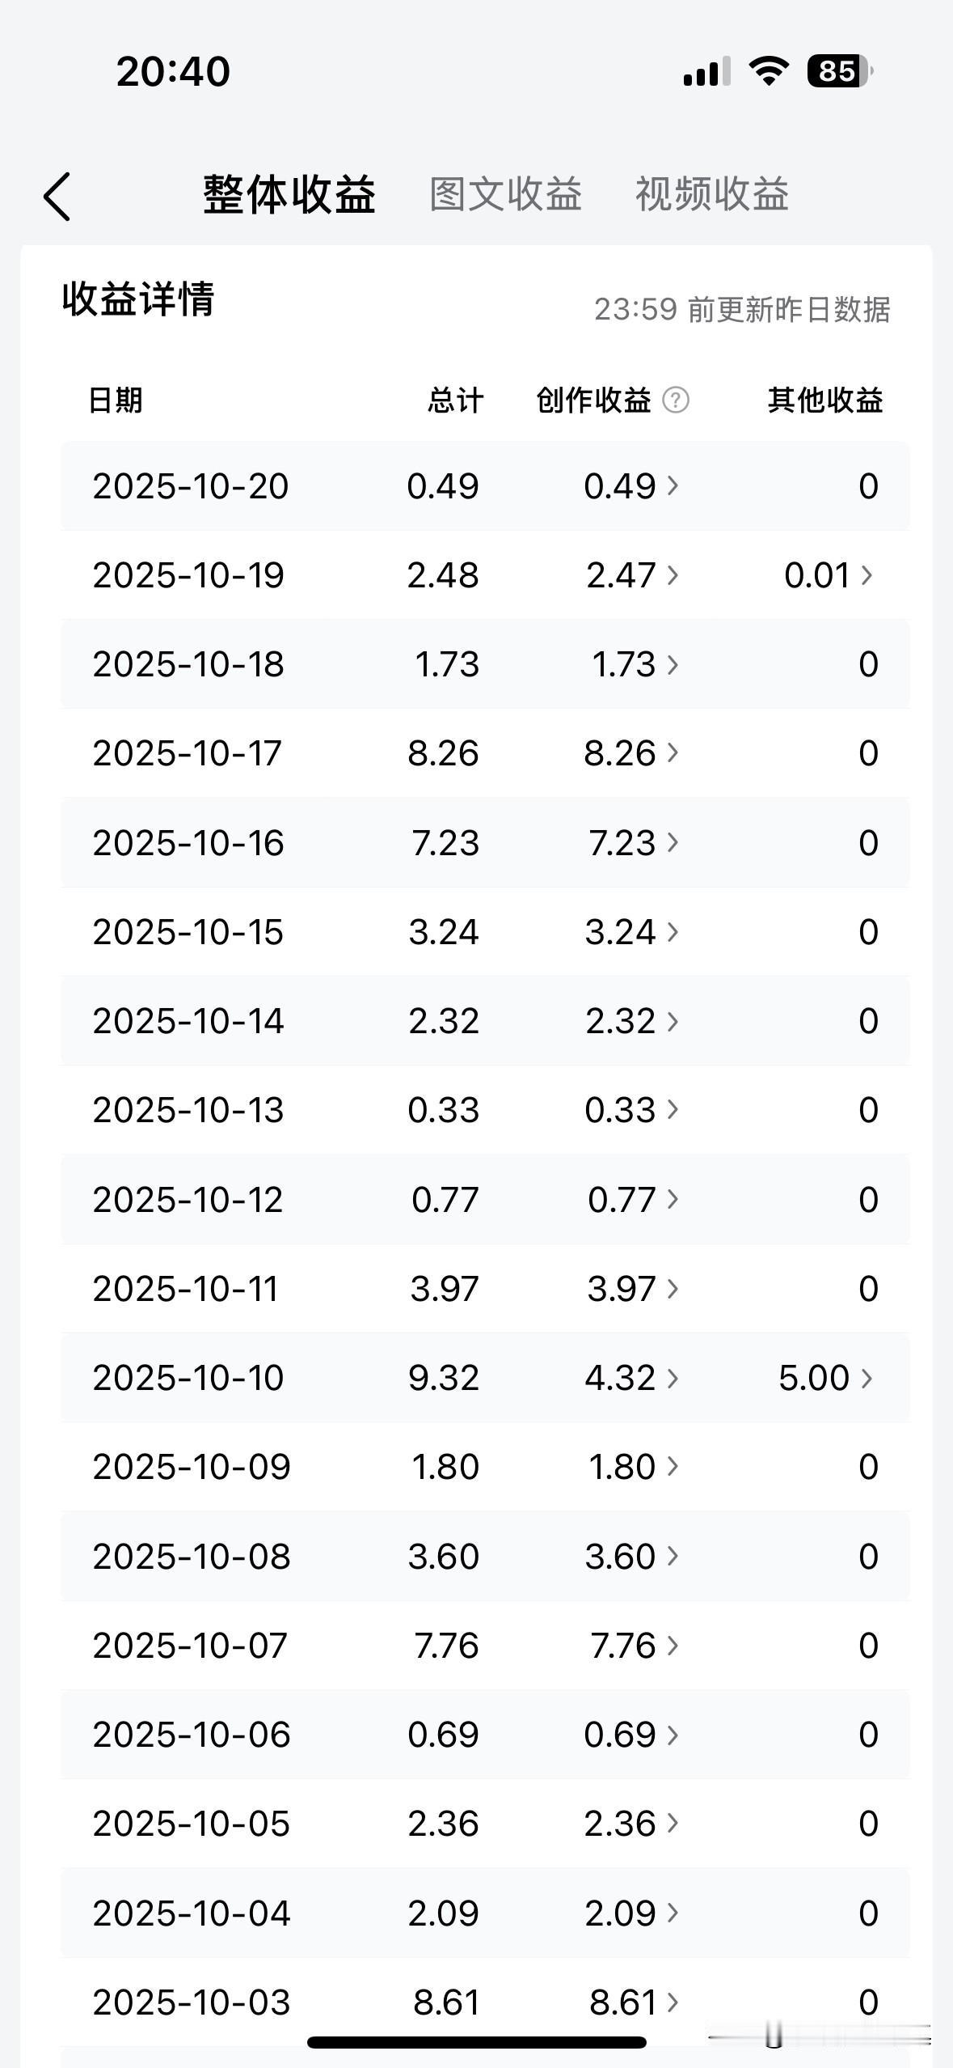Screen dimensions: 953x2068
Task: Open the 创作收益 help question-mark icon
Action: coord(676,400)
